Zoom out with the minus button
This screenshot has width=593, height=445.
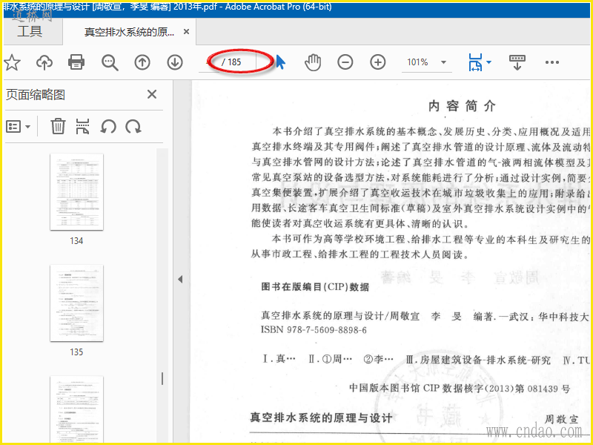[345, 62]
